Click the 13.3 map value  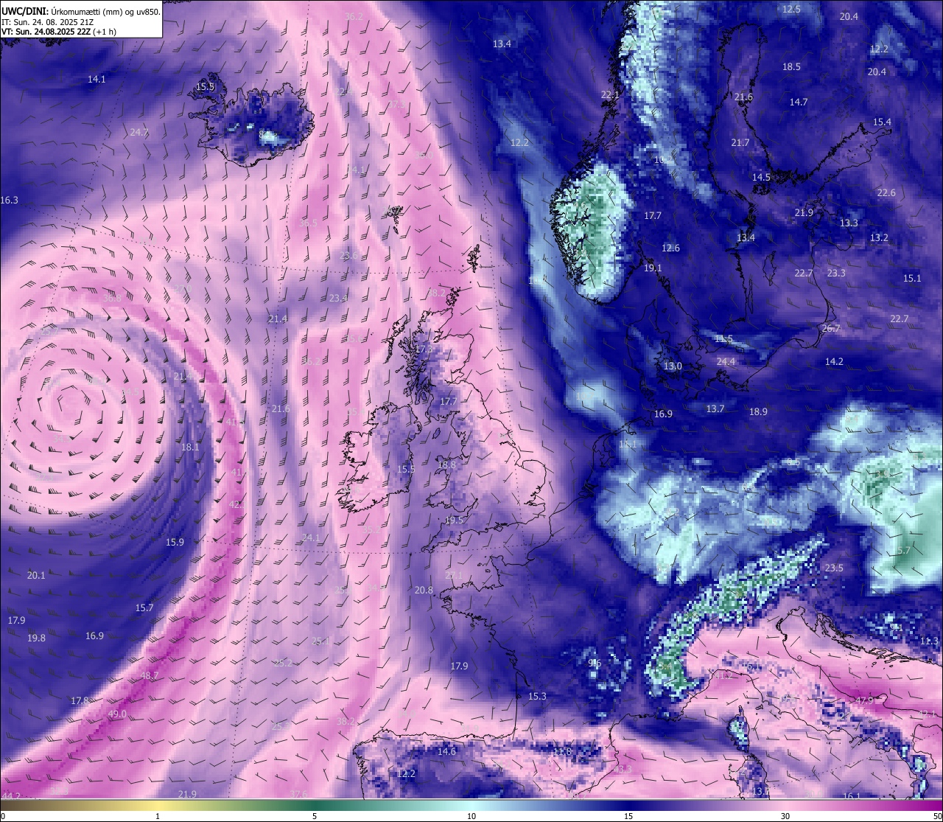[849, 223]
